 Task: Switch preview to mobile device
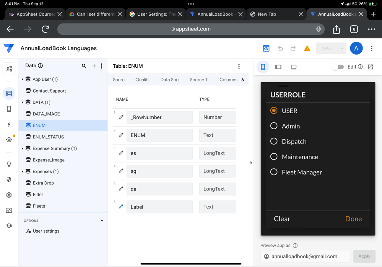(x=263, y=67)
